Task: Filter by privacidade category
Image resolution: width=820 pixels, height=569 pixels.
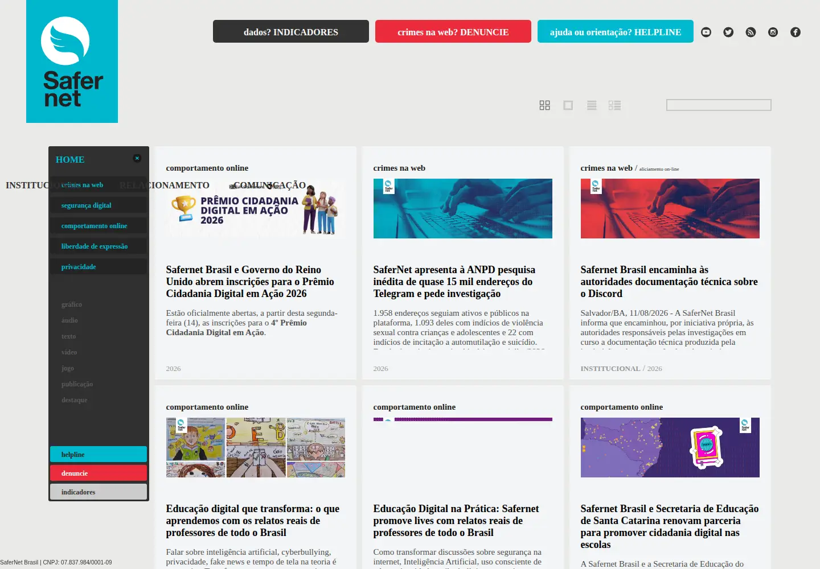Action: pos(98,267)
